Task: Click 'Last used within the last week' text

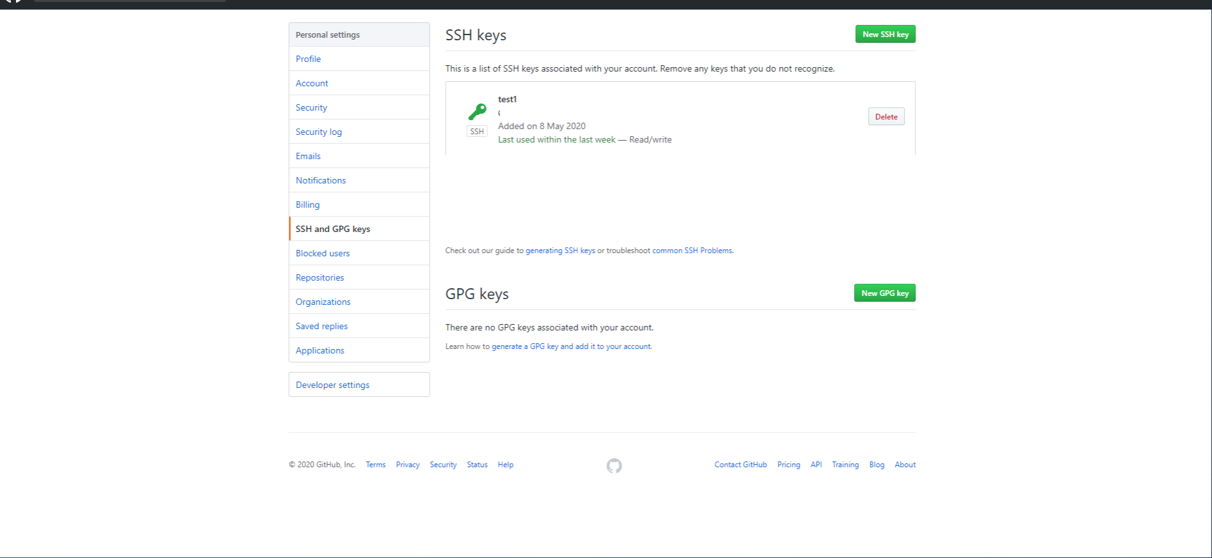Action: point(556,139)
